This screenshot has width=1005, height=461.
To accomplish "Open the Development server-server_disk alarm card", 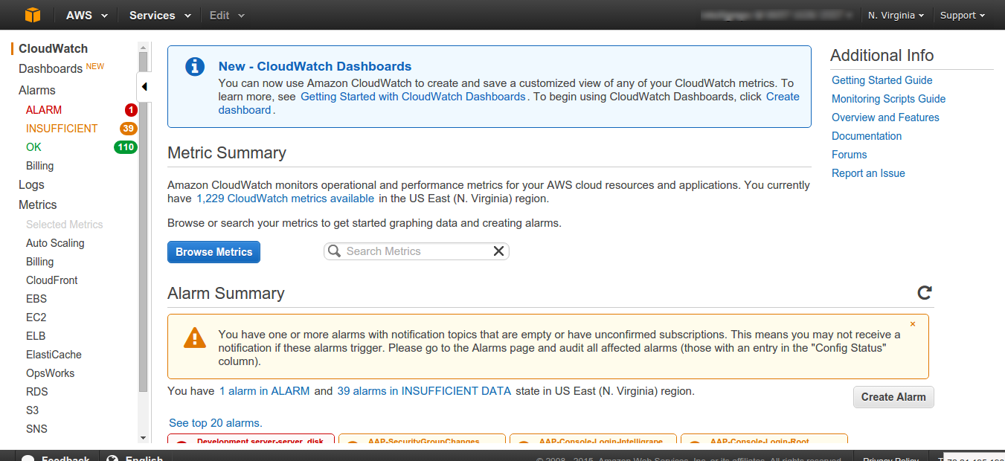I will [251, 439].
